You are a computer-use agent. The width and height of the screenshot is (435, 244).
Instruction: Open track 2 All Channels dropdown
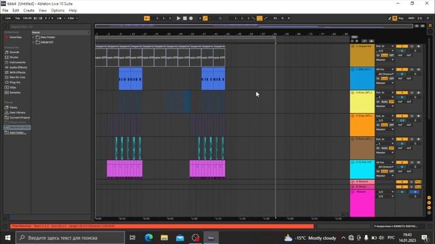(385, 74)
